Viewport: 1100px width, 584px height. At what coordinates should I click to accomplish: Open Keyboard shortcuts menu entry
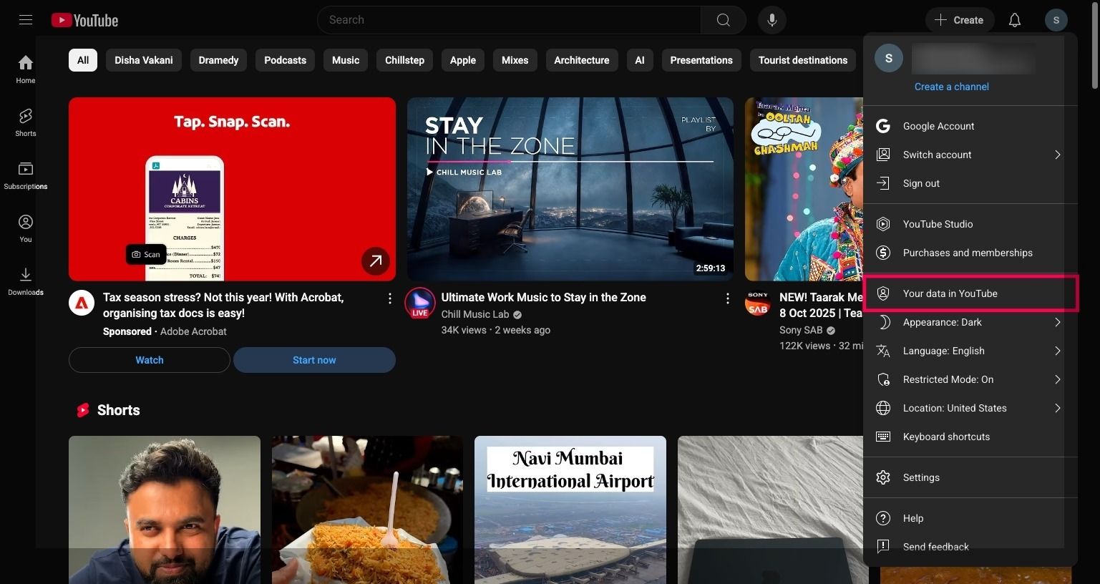[970, 437]
